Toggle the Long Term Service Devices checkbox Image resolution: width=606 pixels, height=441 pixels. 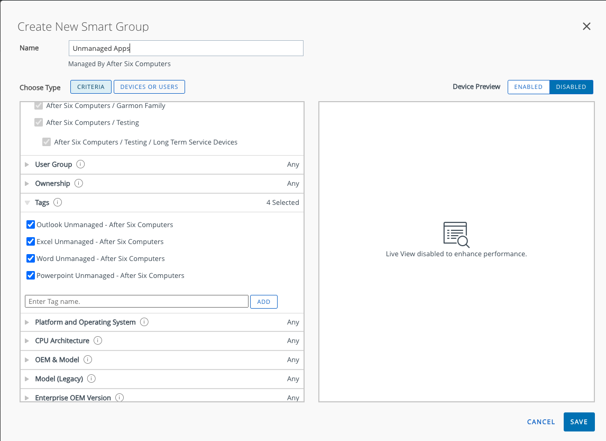coord(47,142)
